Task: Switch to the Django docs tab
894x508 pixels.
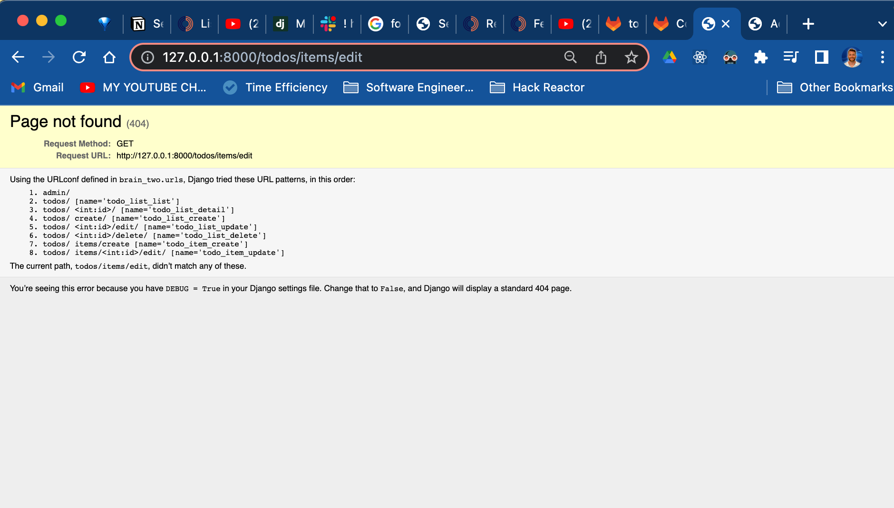Action: [290, 24]
